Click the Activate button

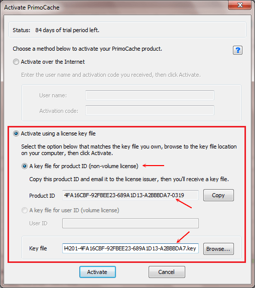coord(97,272)
